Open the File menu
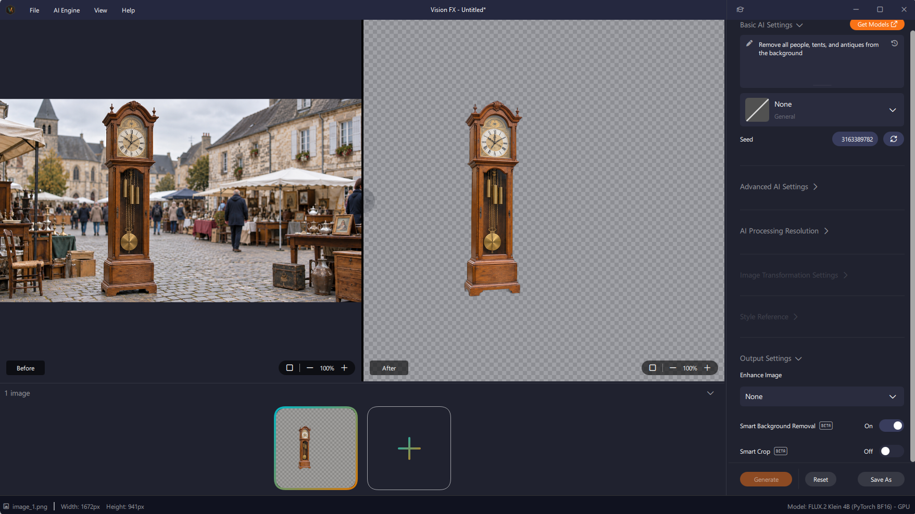 34,10
